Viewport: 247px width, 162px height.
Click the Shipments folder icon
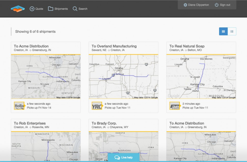(51, 8)
